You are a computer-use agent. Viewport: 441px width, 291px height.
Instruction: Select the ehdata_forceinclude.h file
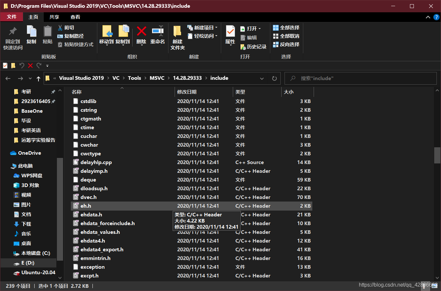click(x=107, y=223)
